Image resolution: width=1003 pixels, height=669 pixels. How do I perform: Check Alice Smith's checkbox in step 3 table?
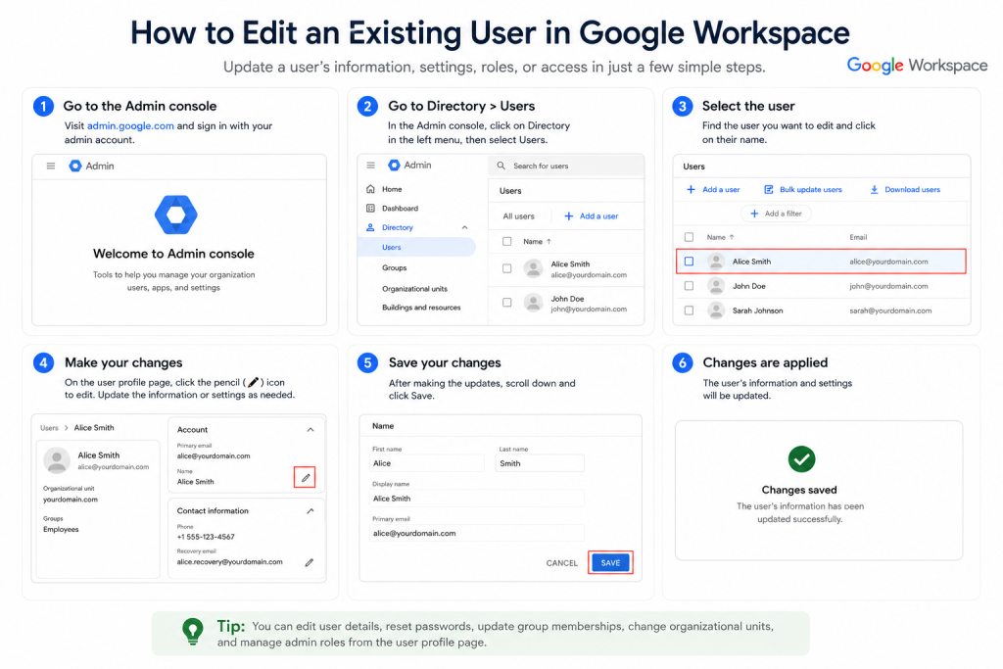[x=689, y=262]
